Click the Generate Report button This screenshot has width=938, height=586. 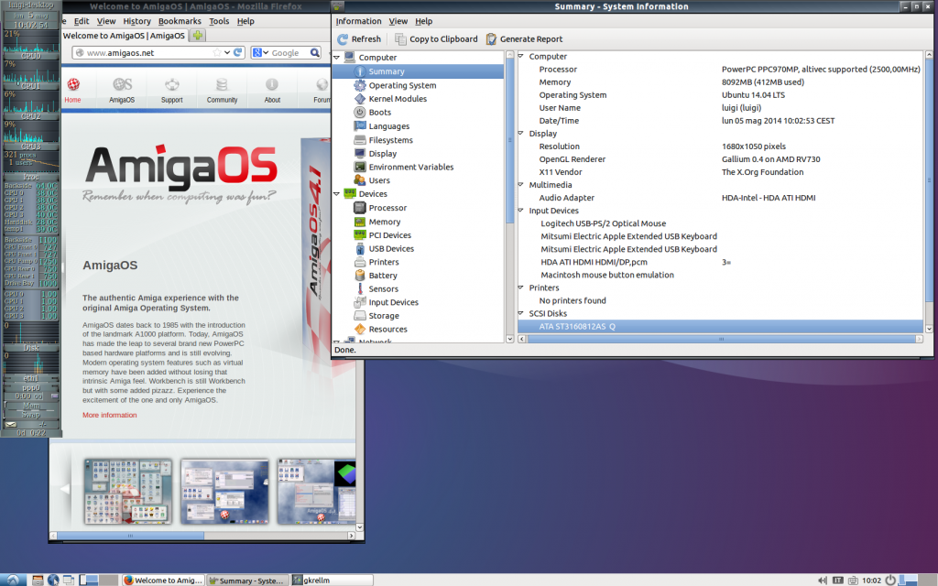click(524, 39)
